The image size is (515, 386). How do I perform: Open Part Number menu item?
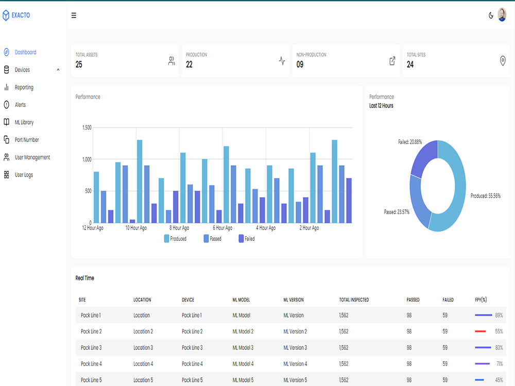pos(27,140)
